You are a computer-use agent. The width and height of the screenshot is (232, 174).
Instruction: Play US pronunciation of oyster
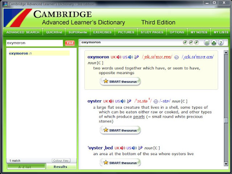click(123, 101)
